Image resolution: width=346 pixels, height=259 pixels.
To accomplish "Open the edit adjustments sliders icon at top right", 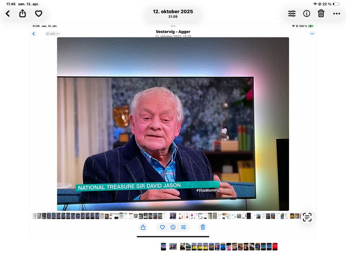I will pos(292,14).
